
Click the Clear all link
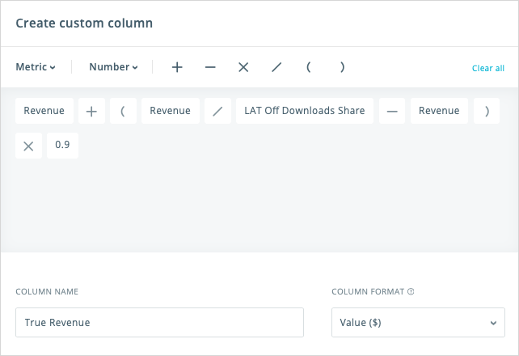point(488,68)
